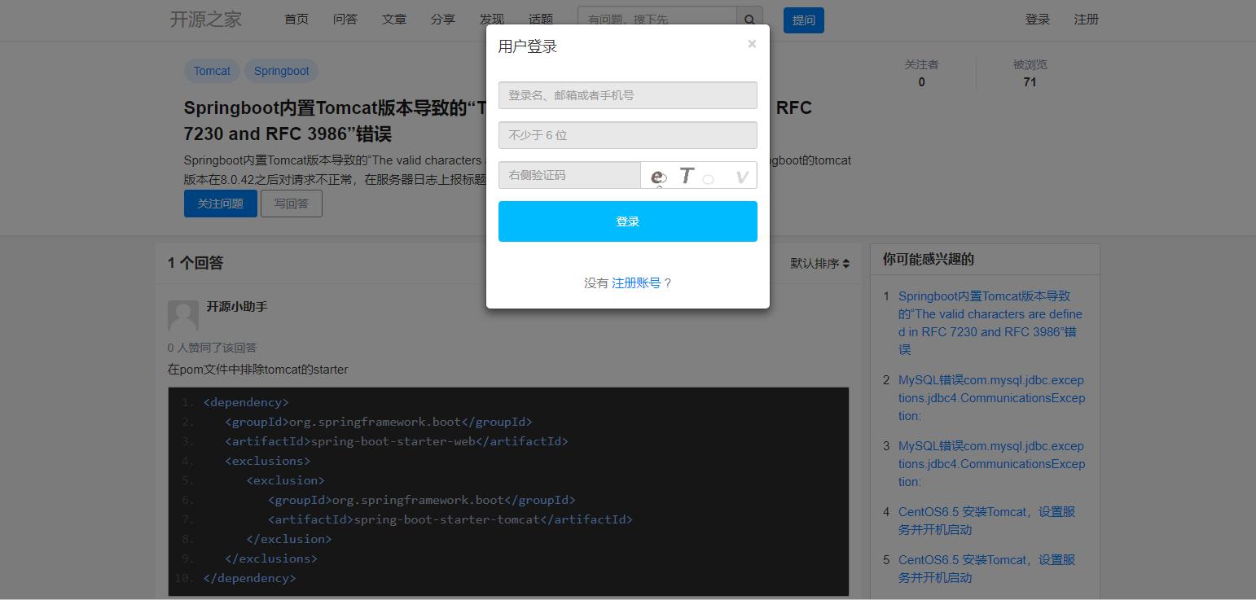
Task: Open second related link MySQL错误com.mysql.jdbc
Action: click(991, 398)
